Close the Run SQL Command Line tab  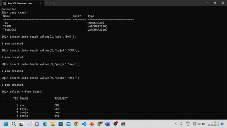click(x=40, y=3)
